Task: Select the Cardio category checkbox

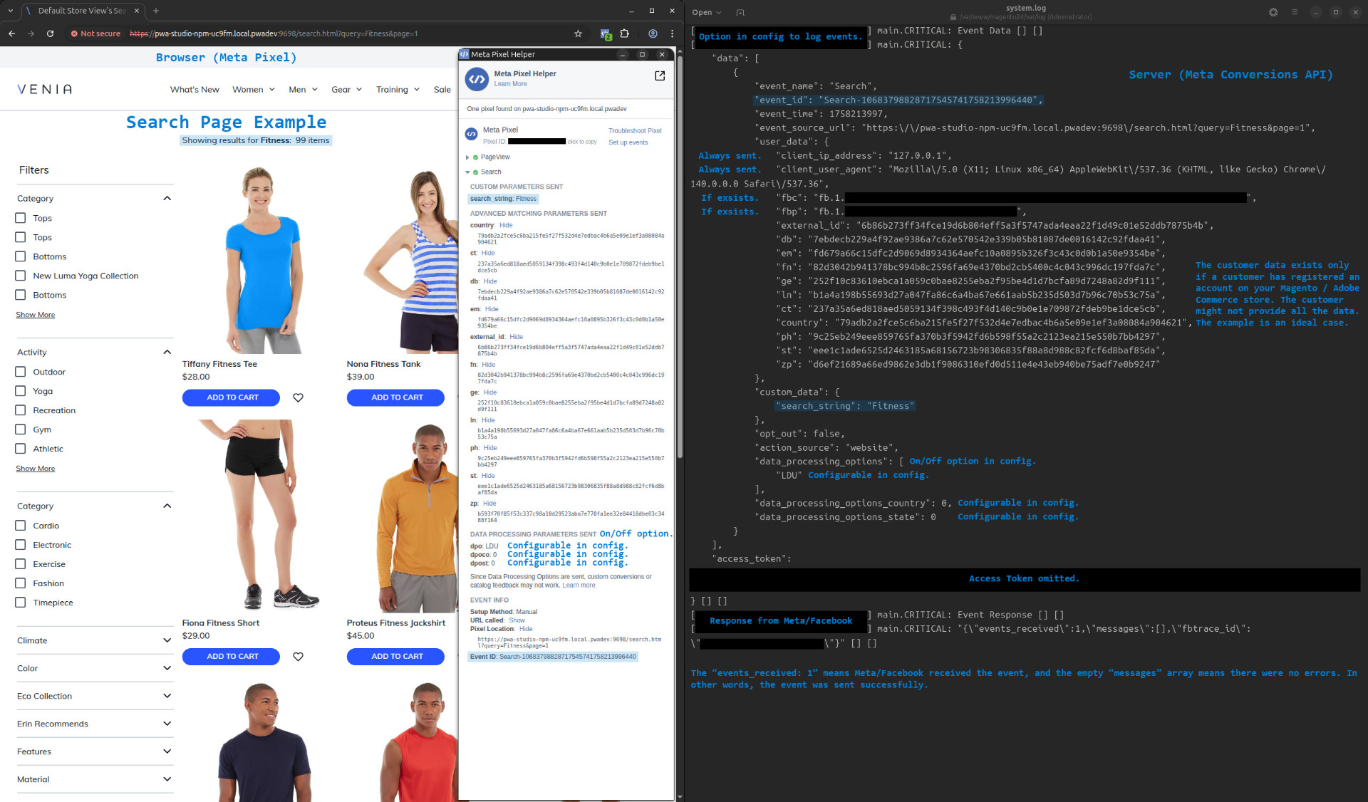Action: (21, 526)
